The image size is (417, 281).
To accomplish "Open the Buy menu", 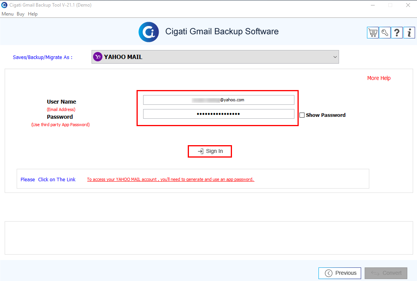I will [21, 14].
